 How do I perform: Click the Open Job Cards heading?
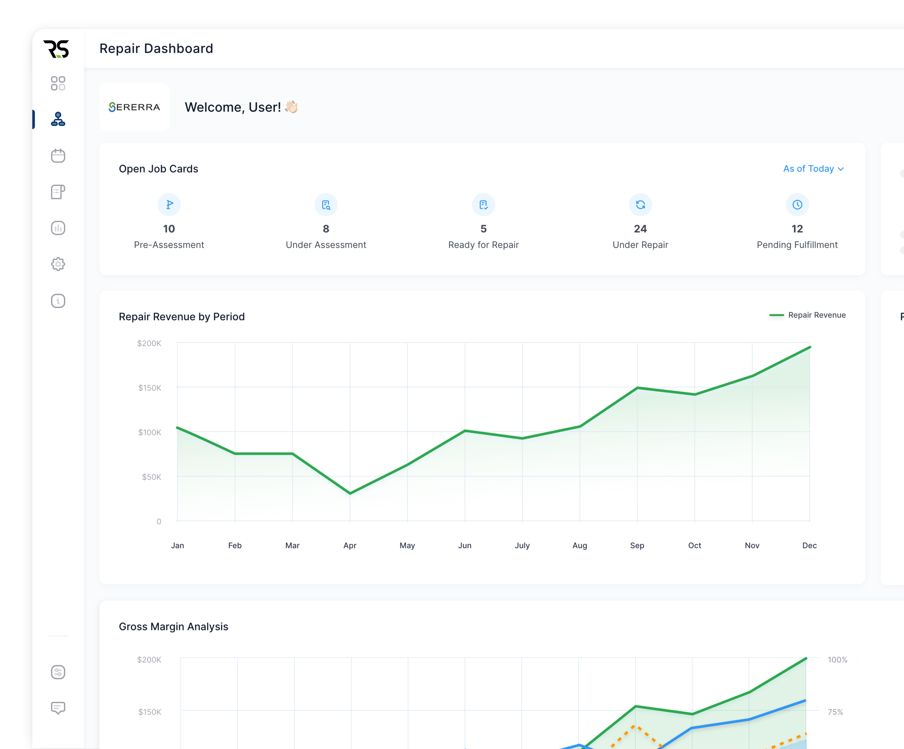point(159,169)
